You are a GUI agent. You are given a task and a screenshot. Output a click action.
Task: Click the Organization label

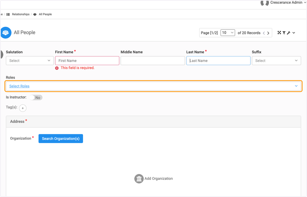click(21, 138)
